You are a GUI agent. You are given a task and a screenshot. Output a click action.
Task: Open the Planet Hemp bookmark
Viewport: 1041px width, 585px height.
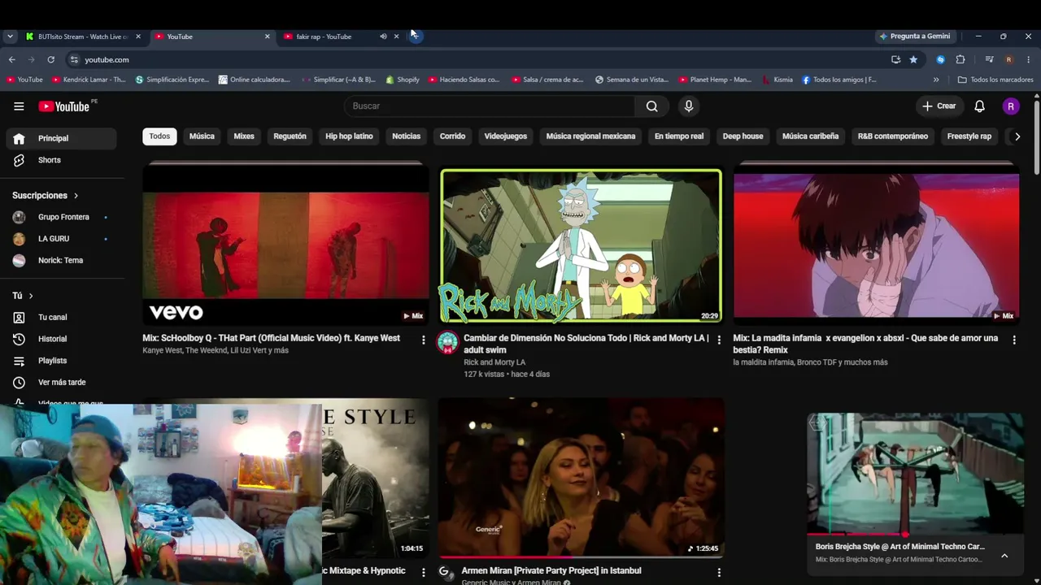pyautogui.click(x=716, y=80)
